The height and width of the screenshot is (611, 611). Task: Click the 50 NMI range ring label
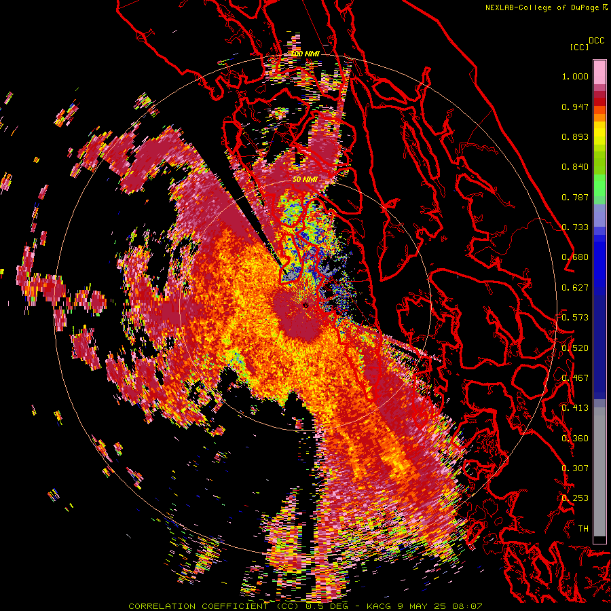coord(305,180)
